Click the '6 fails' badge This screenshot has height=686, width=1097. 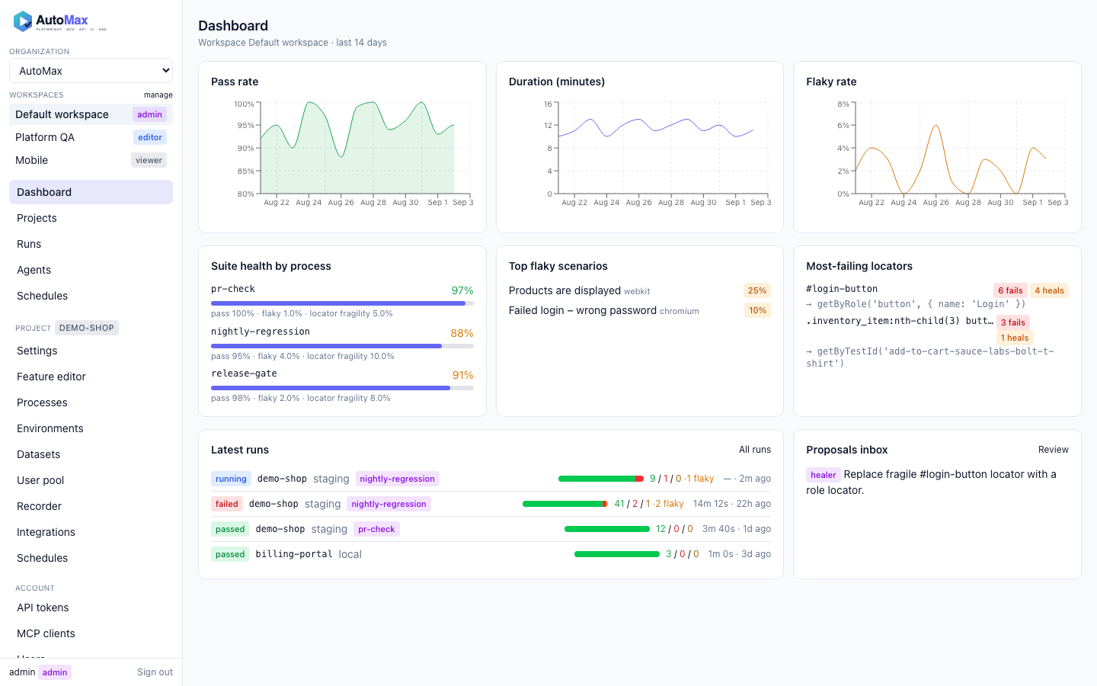tap(1010, 290)
